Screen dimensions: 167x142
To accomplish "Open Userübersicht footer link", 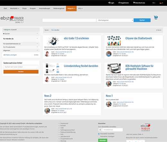I will (x=65, y=137).
